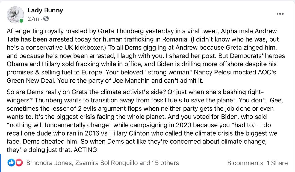Open the 8 comments link
Image resolution: width=295 pixels, height=172 pixels.
pos(245,163)
